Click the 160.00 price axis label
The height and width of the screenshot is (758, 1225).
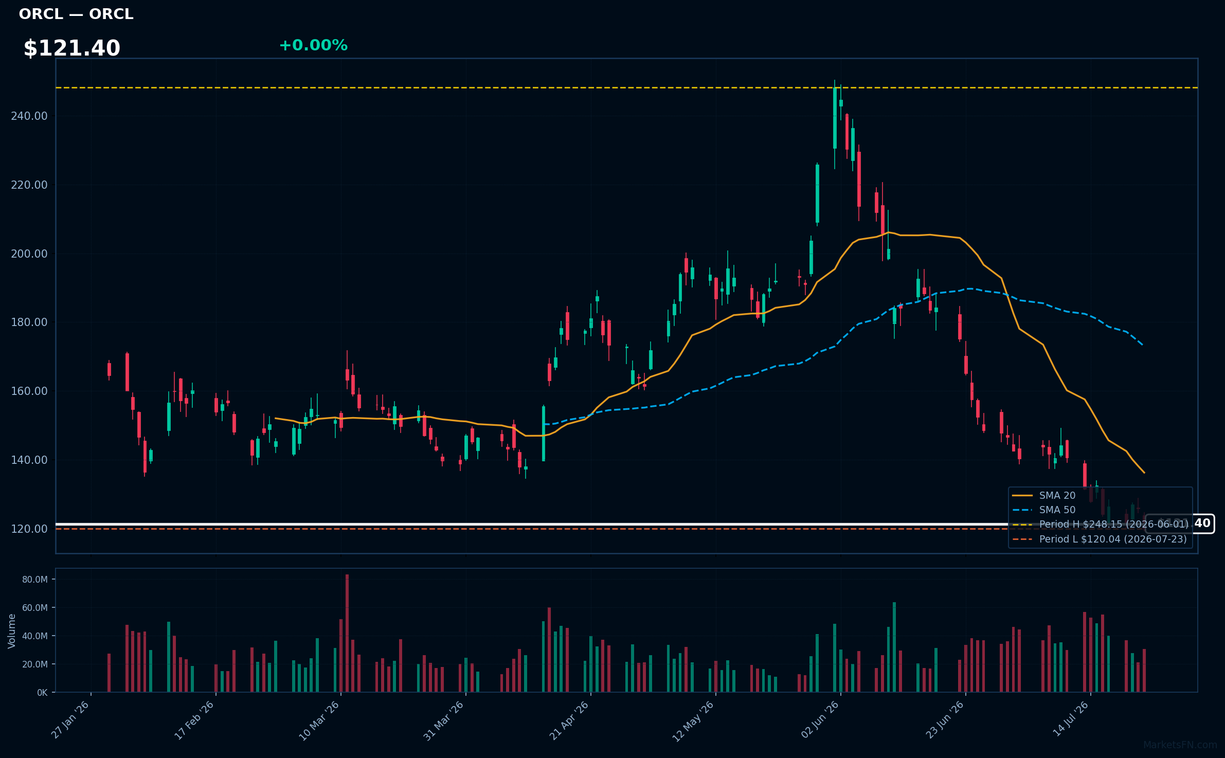[x=29, y=391]
